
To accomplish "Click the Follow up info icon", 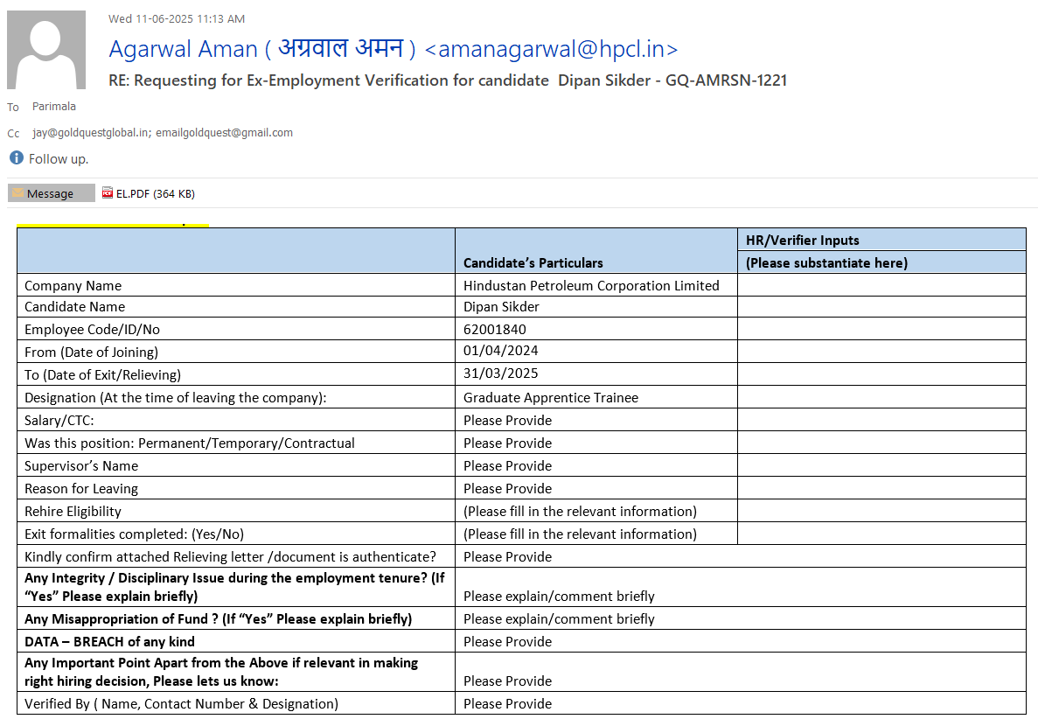I will [x=16, y=158].
